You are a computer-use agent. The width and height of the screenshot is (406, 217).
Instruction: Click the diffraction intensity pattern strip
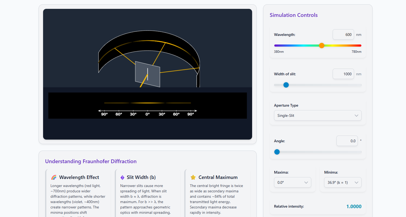pos(147,103)
